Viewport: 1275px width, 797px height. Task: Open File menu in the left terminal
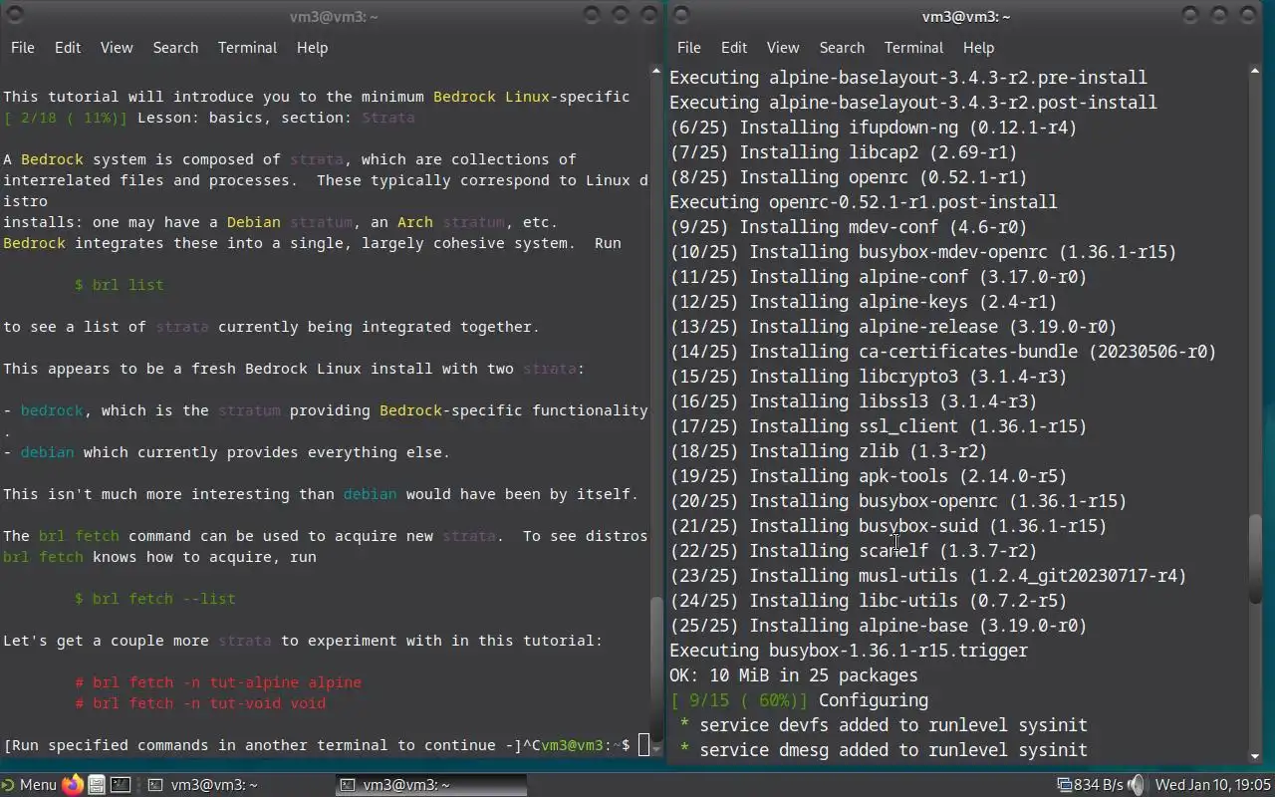(22, 48)
